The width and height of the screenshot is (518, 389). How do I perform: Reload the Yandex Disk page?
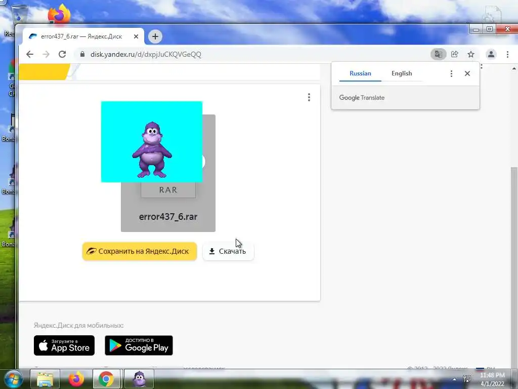pos(62,54)
